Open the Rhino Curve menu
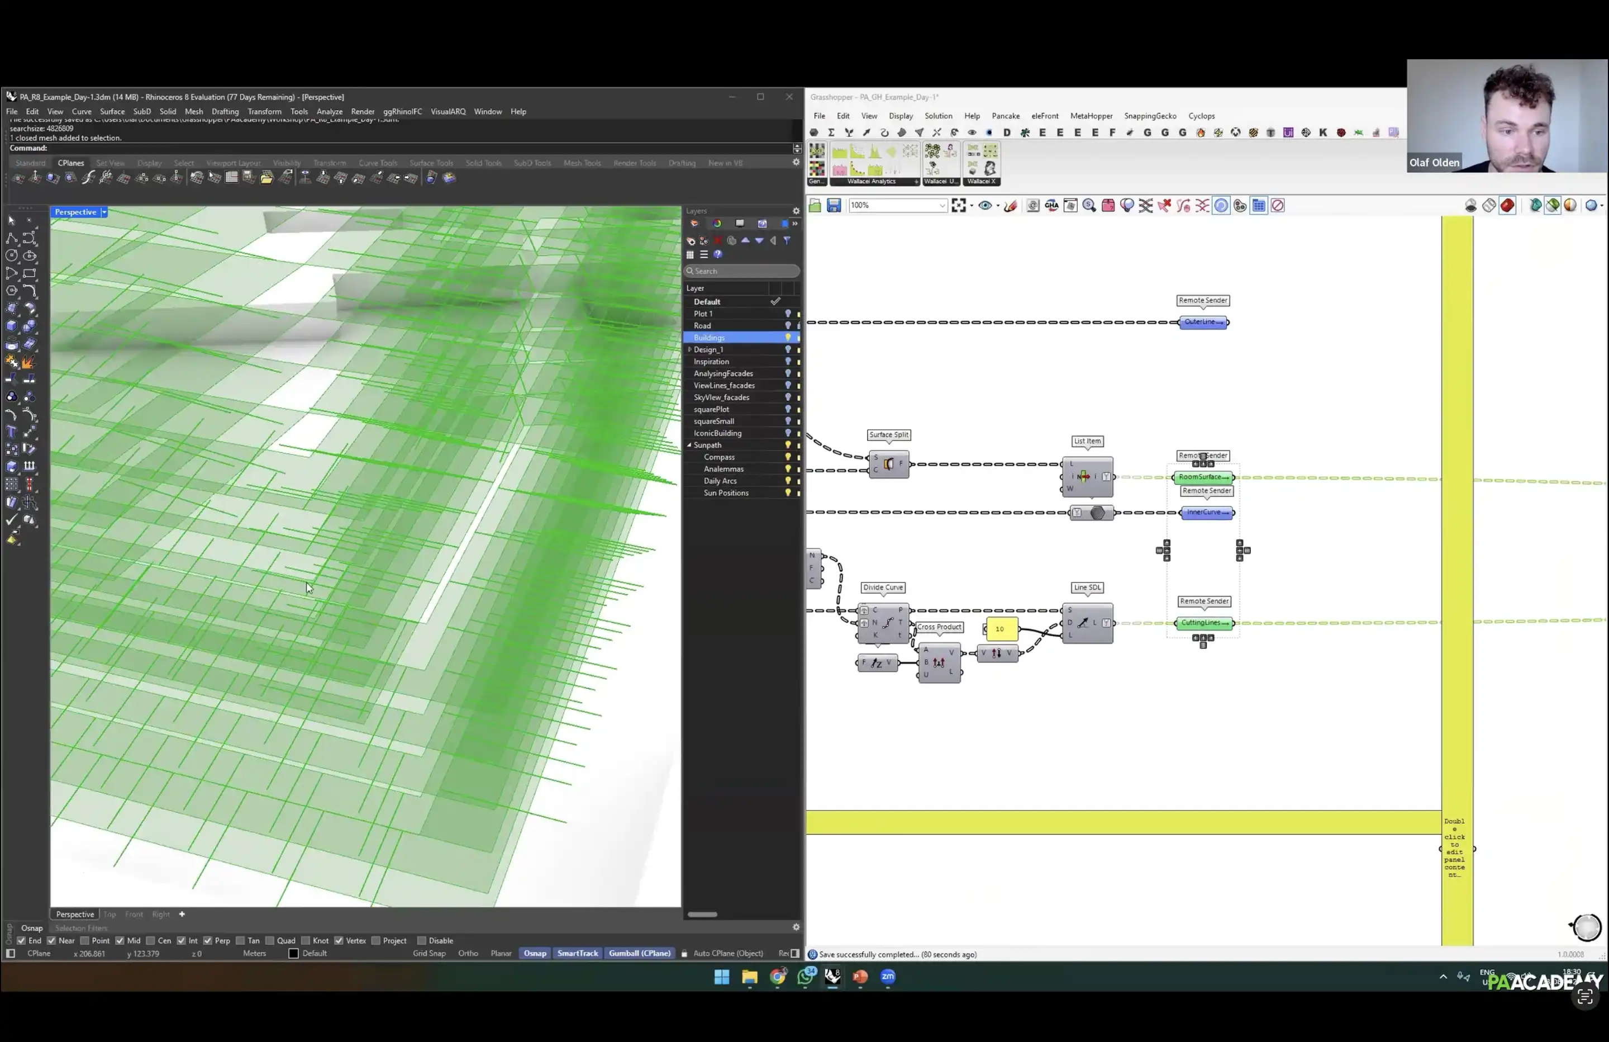1609x1042 pixels. click(x=82, y=112)
